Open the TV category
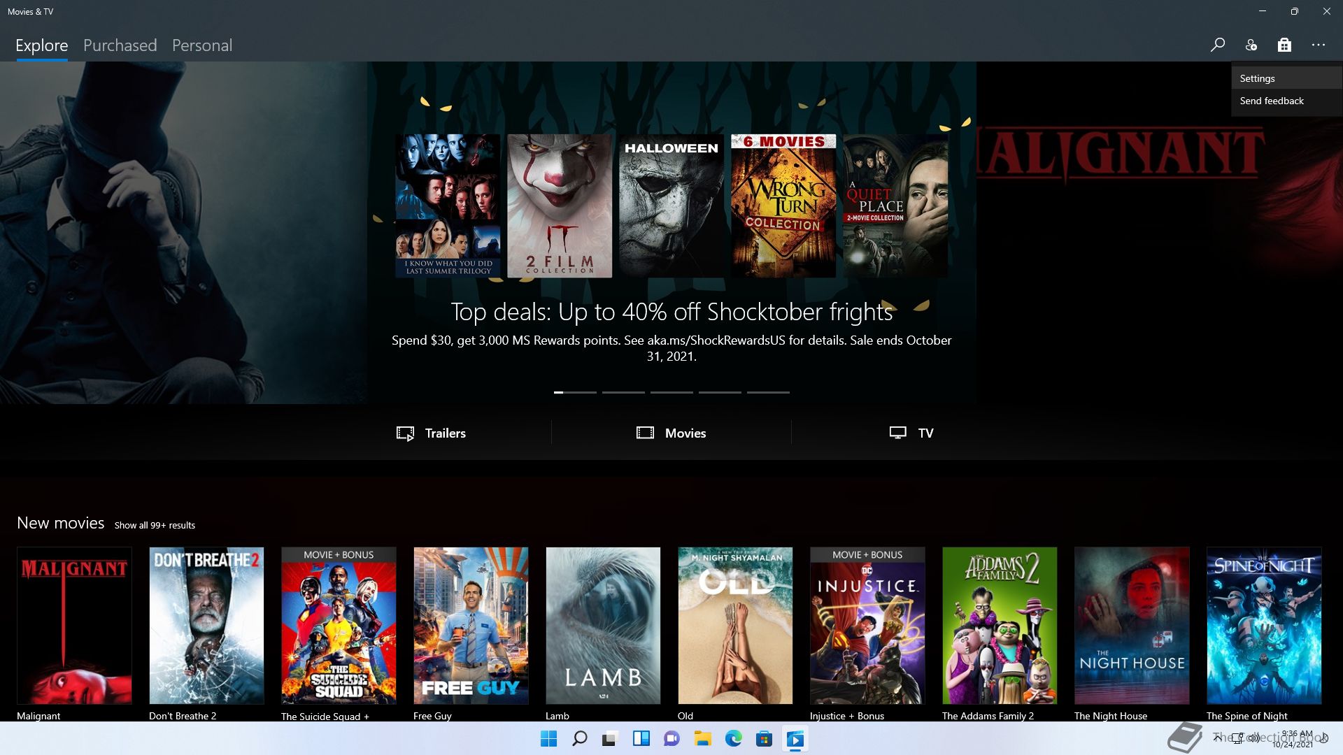 coord(911,433)
